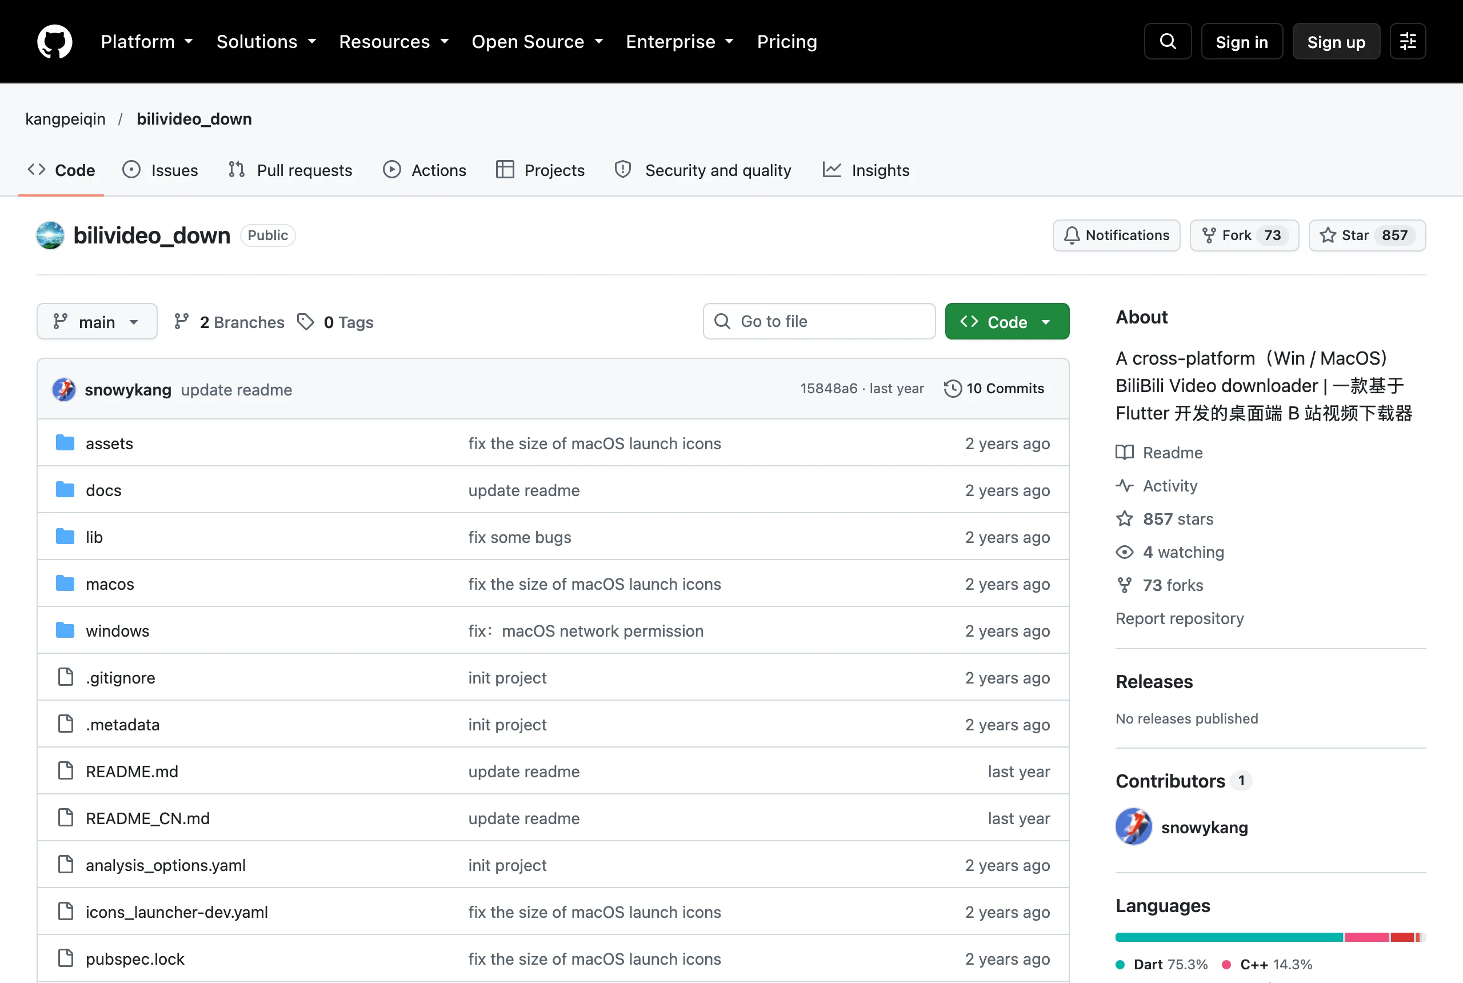Click the star icon beside 857 stars
Image resolution: width=1463 pixels, height=983 pixels.
click(x=1125, y=519)
